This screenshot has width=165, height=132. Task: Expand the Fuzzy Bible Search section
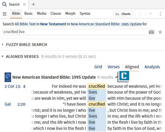point(3,45)
